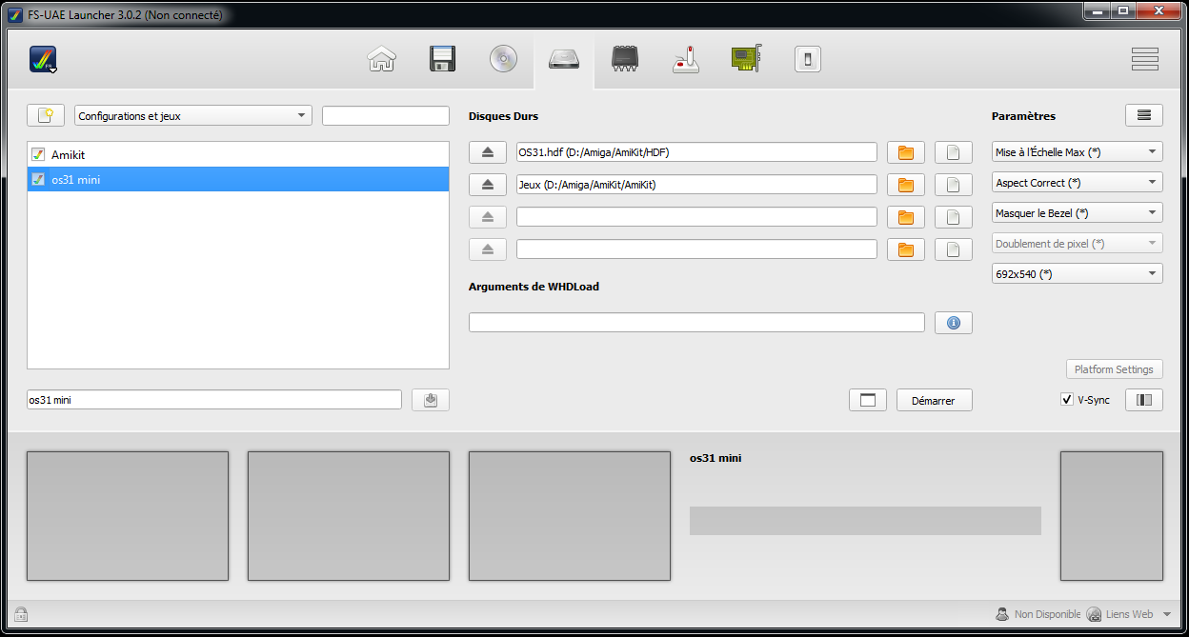
Task: Create a new configuration with star icon
Action: click(x=45, y=116)
